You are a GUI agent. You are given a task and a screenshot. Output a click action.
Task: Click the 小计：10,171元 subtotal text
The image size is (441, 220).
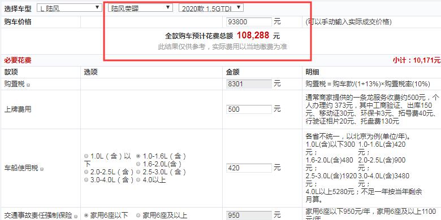click(x=417, y=60)
